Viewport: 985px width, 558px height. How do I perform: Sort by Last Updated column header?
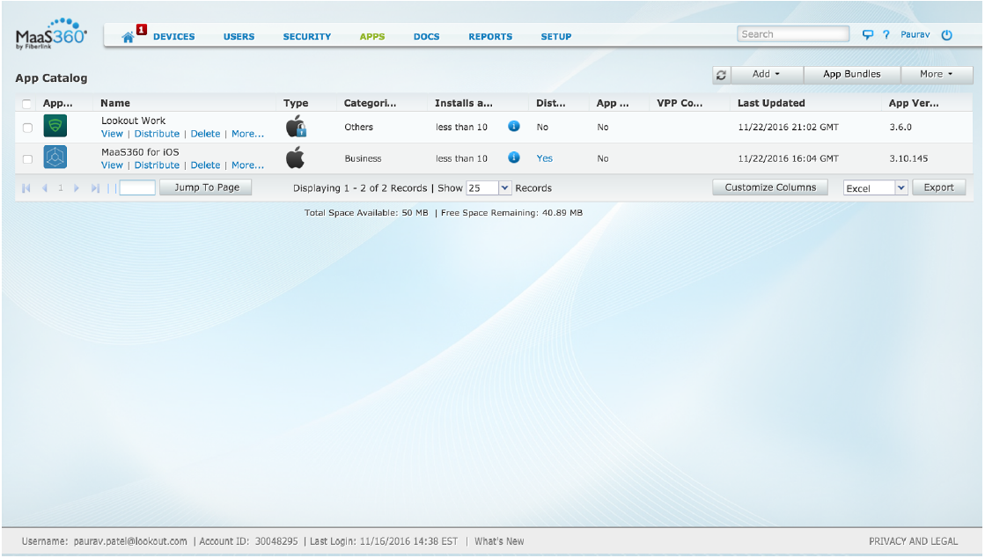(771, 103)
